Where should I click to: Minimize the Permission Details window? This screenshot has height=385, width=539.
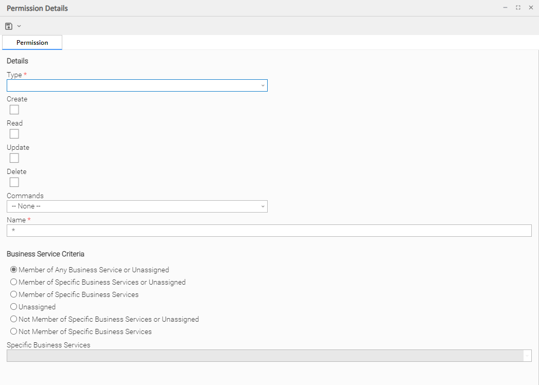[505, 8]
